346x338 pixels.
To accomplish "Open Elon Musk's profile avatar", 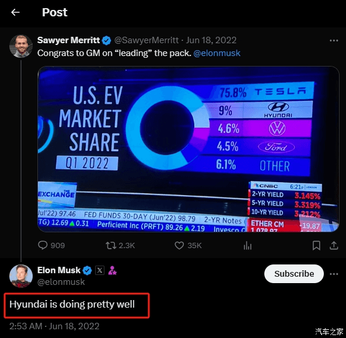I will pyautogui.click(x=21, y=276).
